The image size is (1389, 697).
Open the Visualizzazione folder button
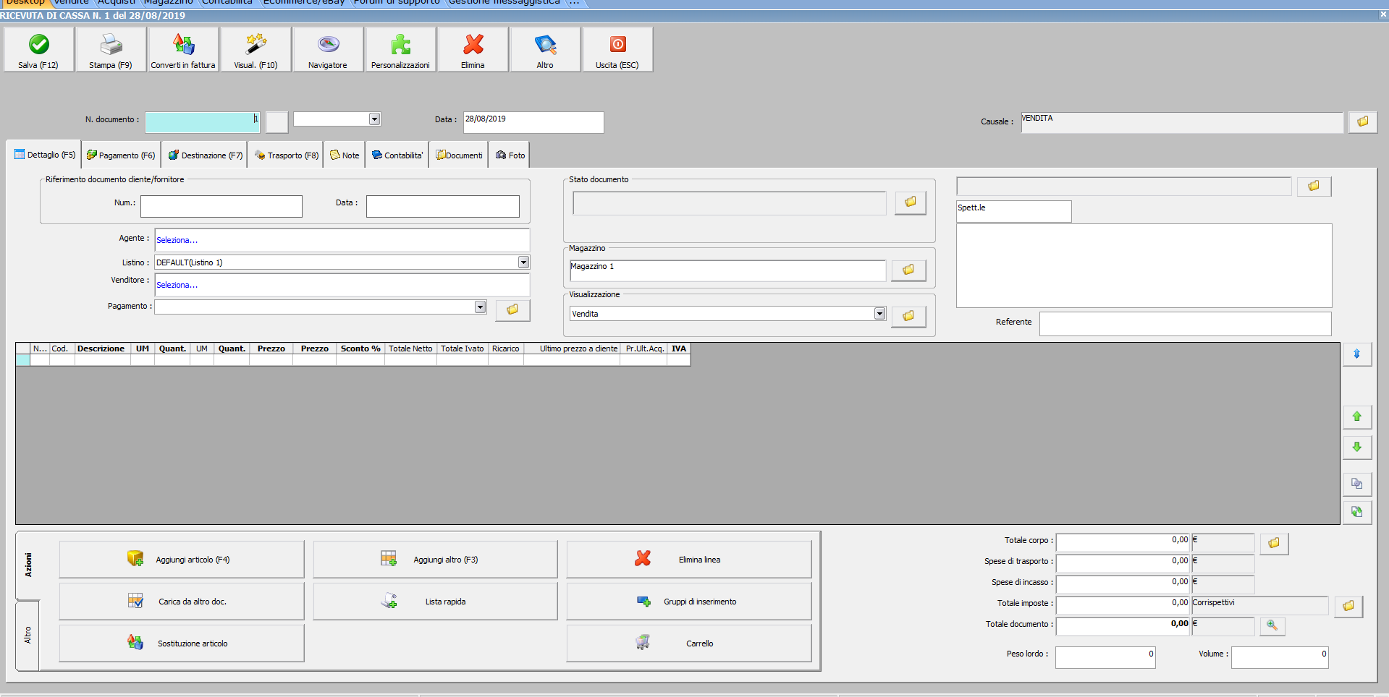(x=908, y=316)
